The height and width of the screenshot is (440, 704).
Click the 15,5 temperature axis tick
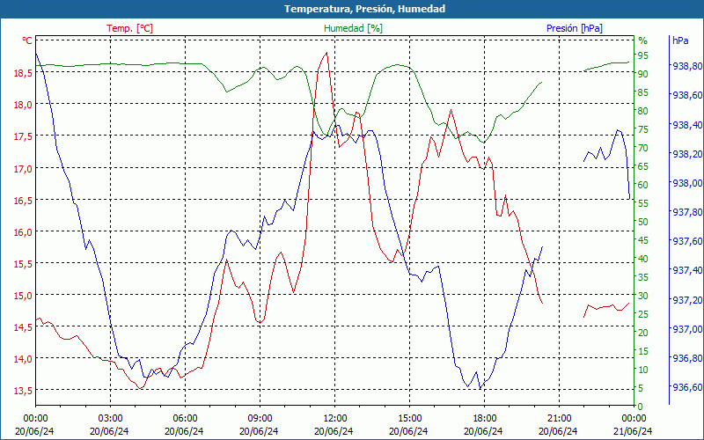point(25,264)
